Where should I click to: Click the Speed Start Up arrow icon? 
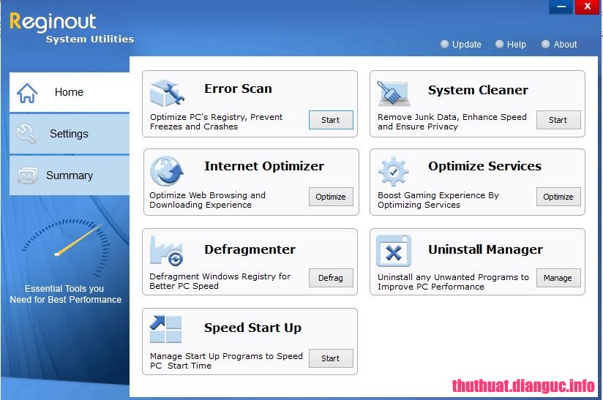click(165, 329)
